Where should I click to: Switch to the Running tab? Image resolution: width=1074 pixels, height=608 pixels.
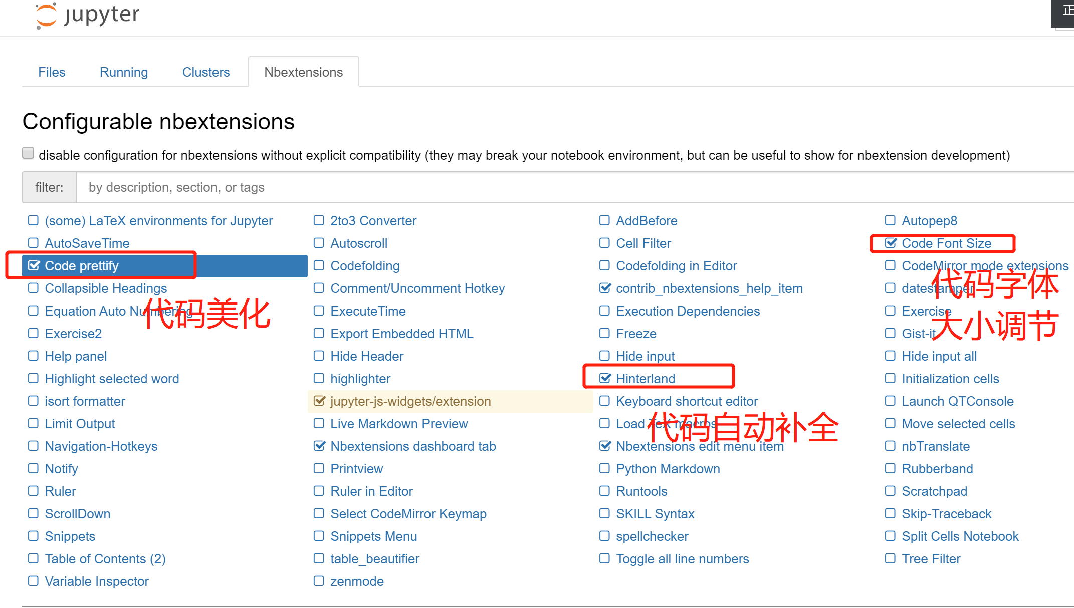pos(124,72)
